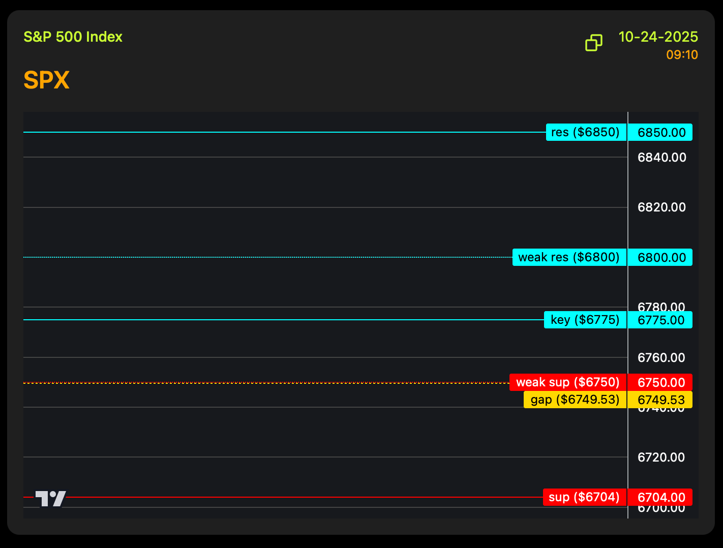Select the weak sup ($6750) label
723x548 pixels.
pyautogui.click(x=567, y=383)
